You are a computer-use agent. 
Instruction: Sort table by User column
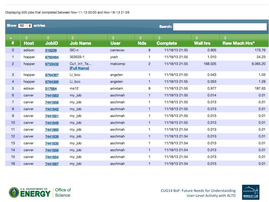(x=121, y=41)
